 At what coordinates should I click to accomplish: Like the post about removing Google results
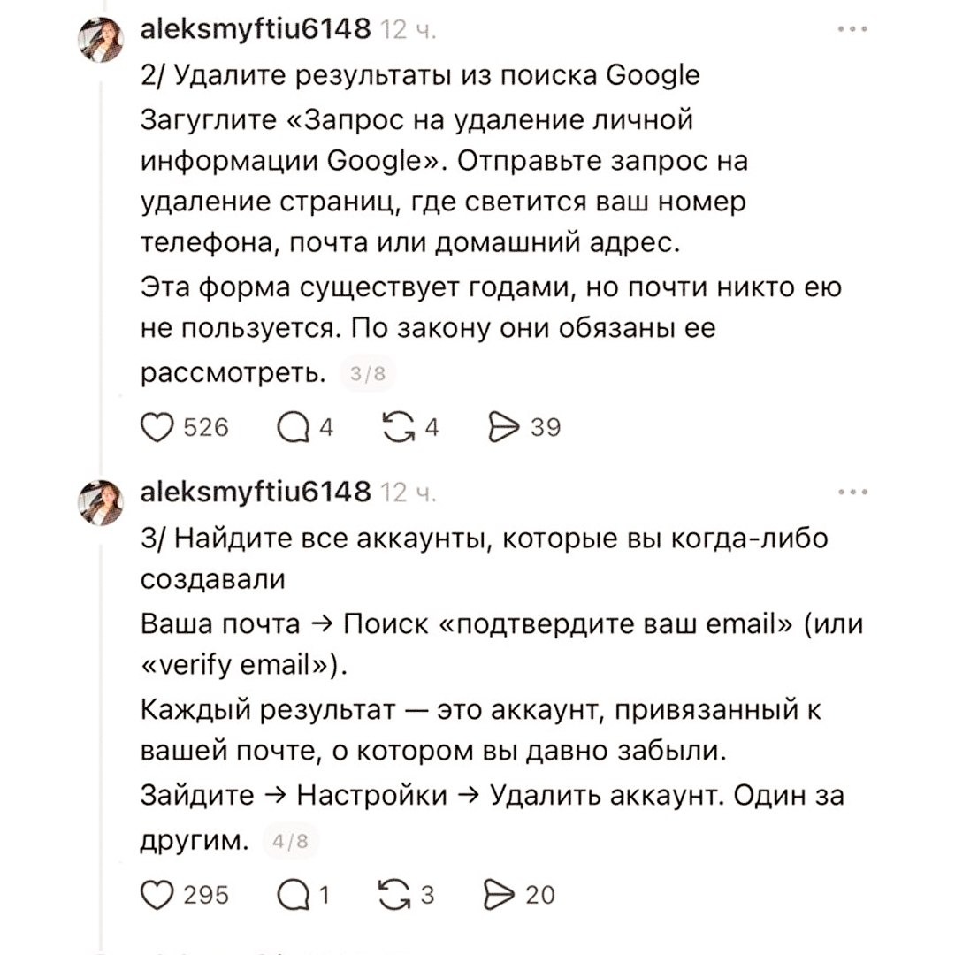(159, 429)
